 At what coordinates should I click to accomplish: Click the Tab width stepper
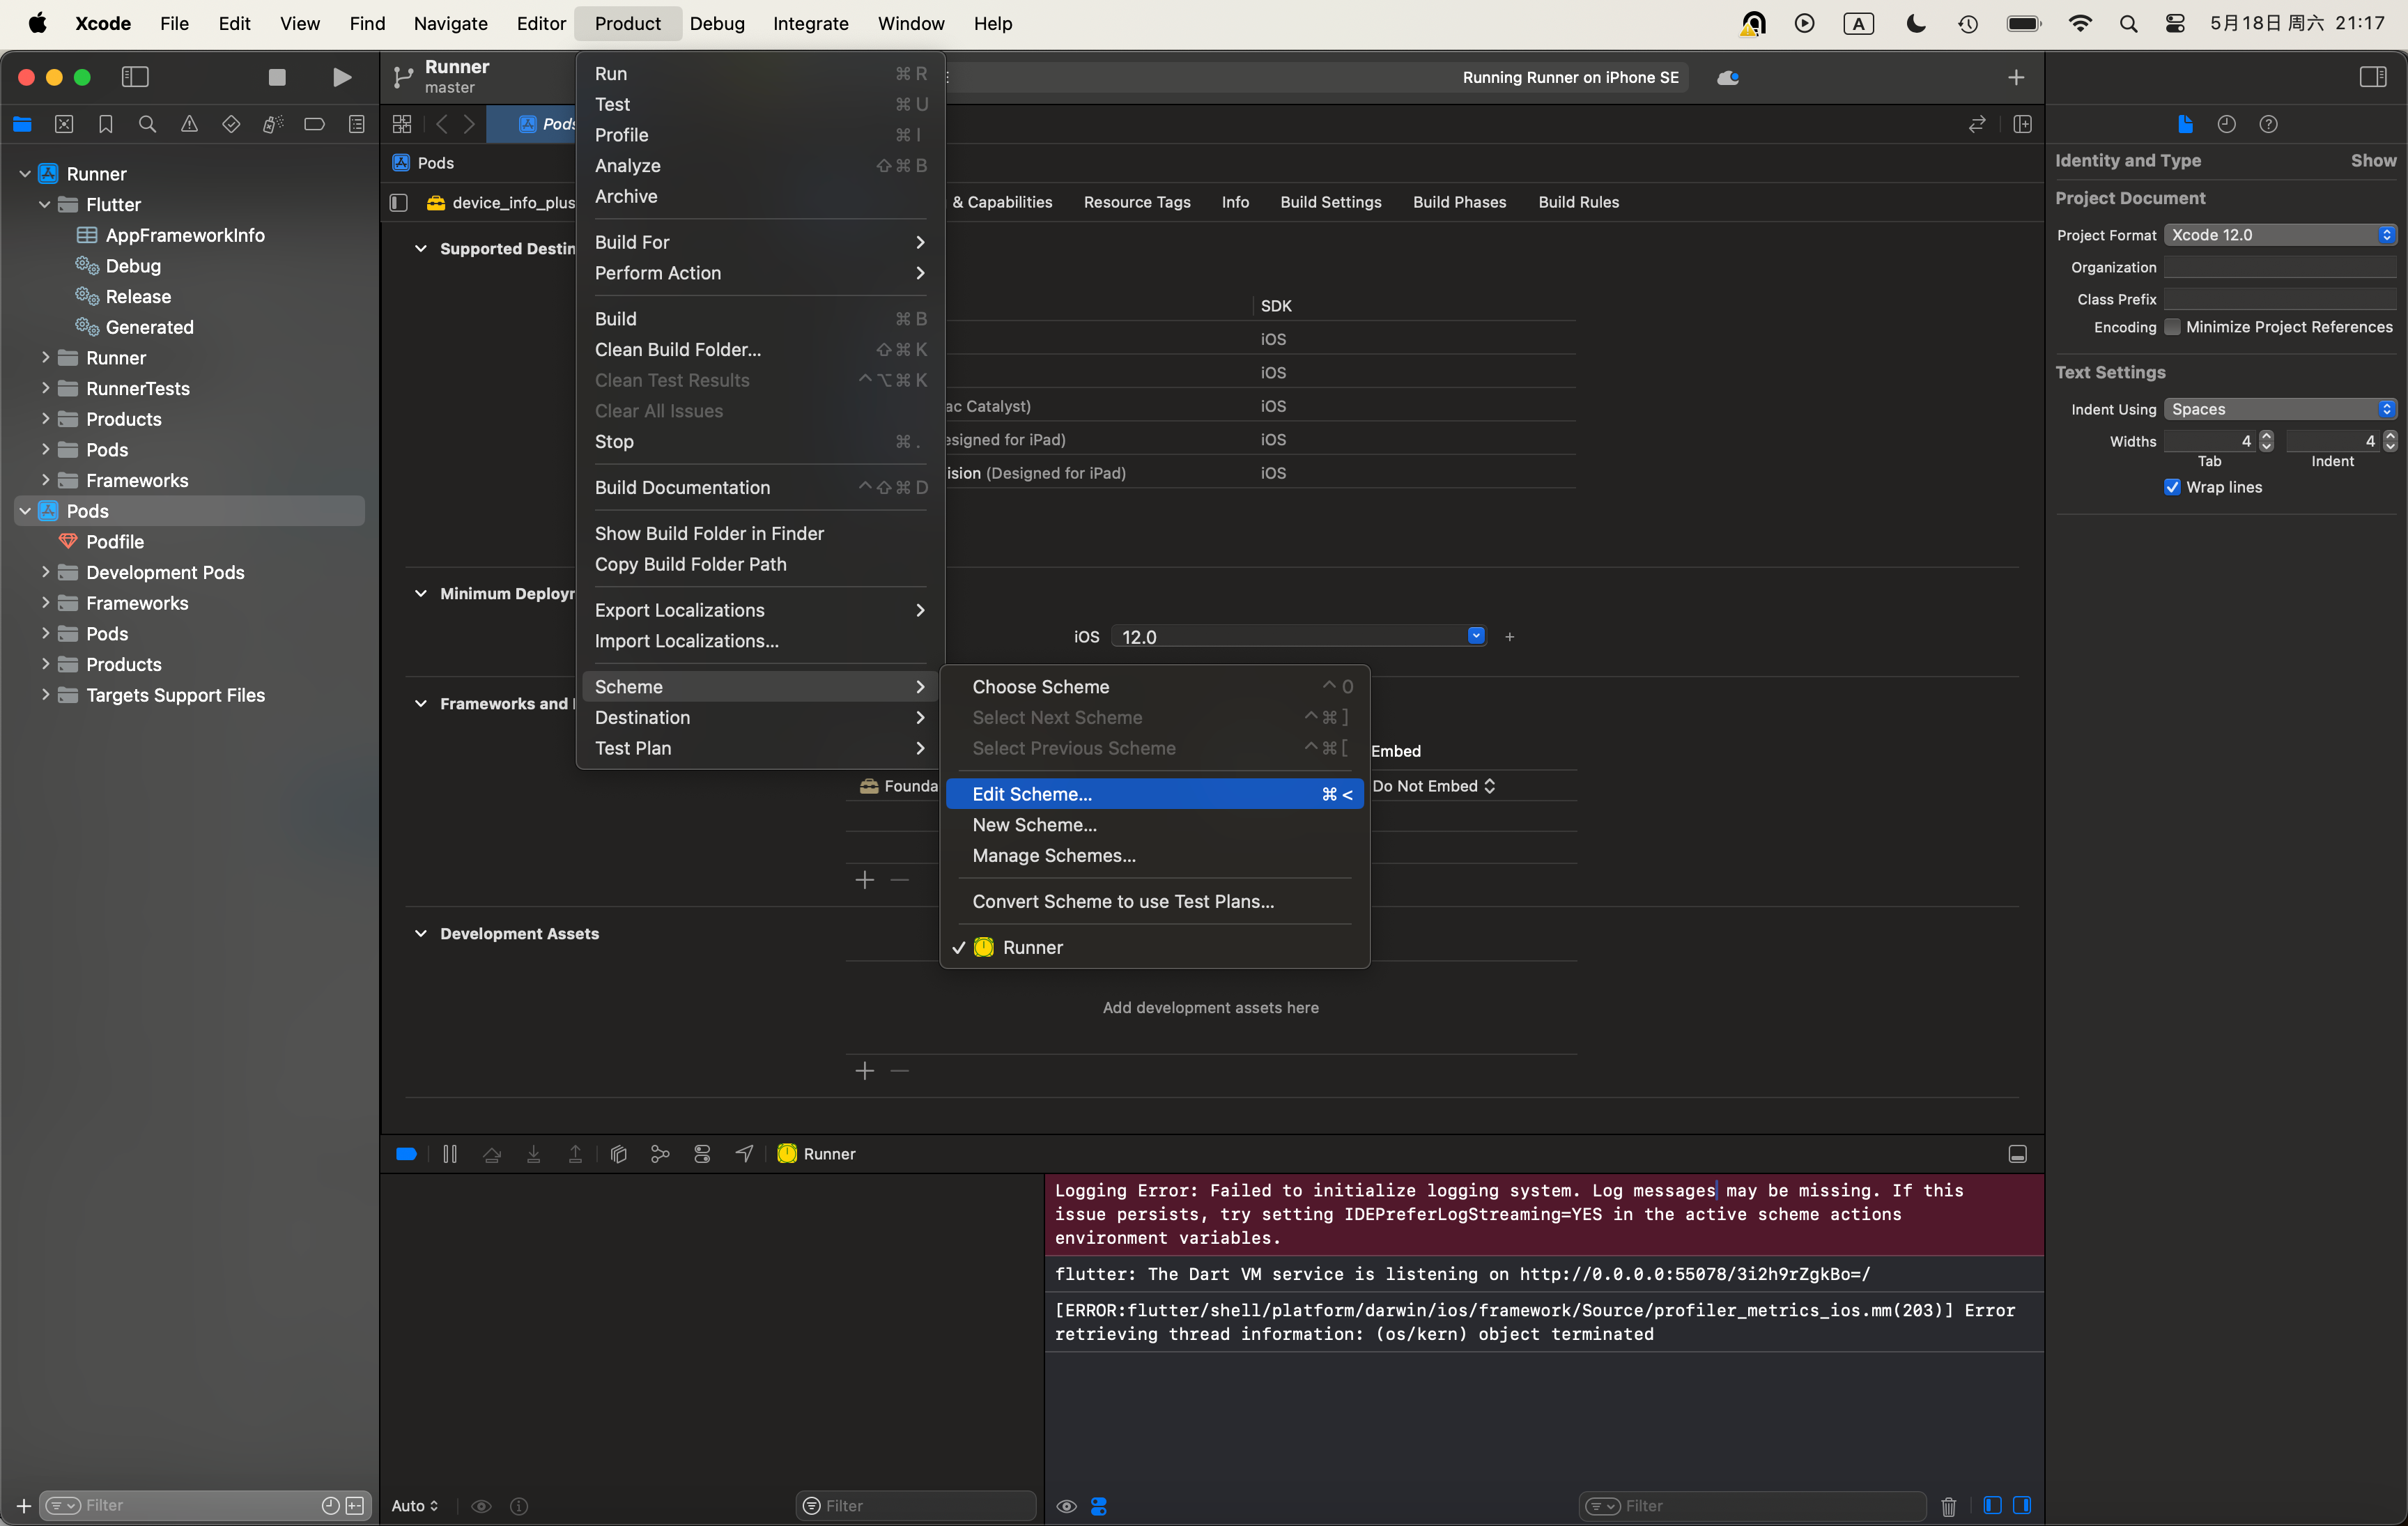(x=2266, y=441)
